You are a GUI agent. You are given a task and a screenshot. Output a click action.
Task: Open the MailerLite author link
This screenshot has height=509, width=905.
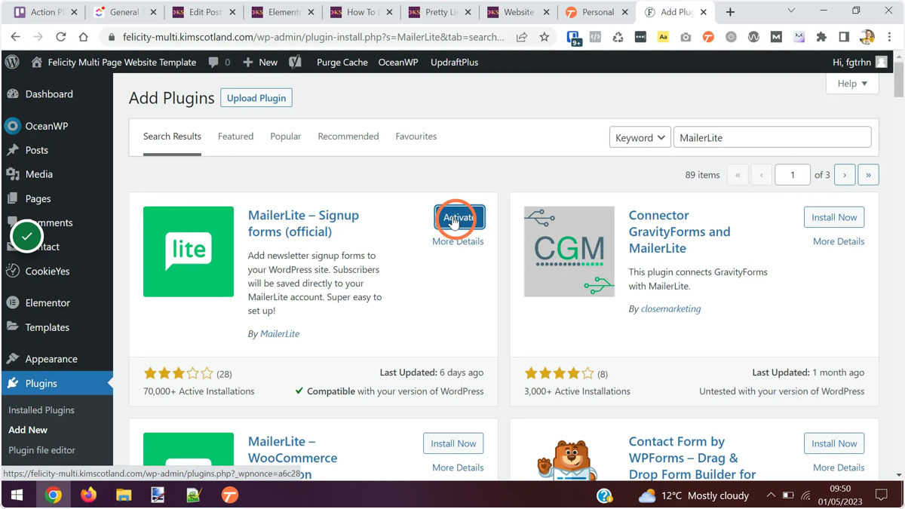click(280, 333)
